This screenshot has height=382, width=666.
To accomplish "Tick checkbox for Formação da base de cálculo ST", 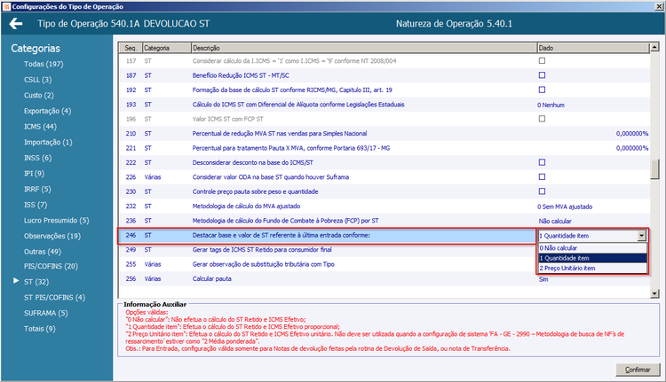I will pyautogui.click(x=542, y=90).
